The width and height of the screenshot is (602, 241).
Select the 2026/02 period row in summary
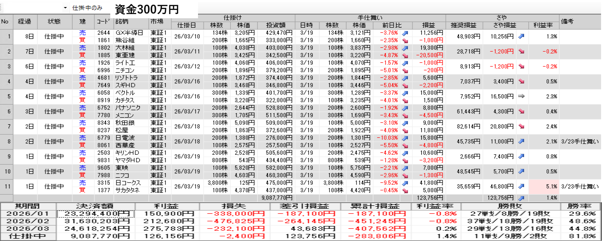(x=28, y=221)
